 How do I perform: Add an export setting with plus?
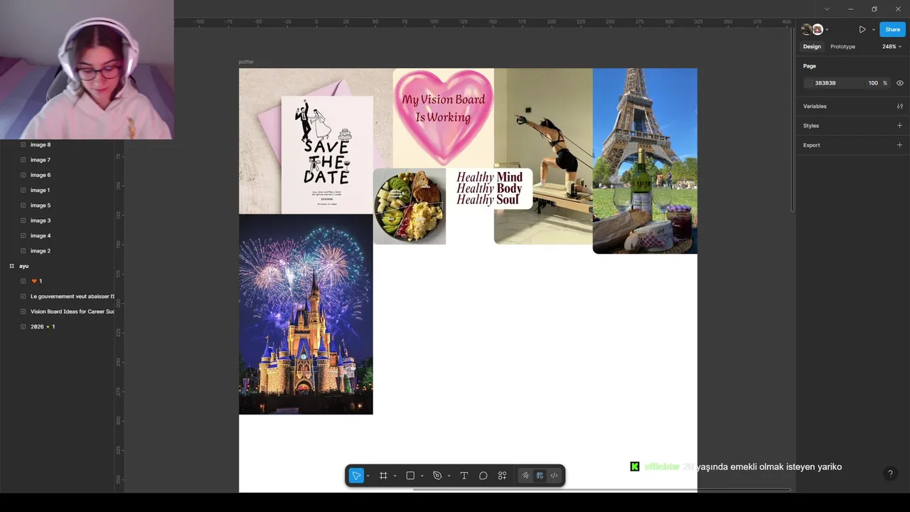(x=900, y=145)
